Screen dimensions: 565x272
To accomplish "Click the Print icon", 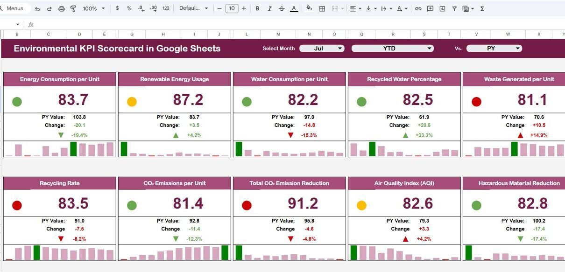I will [62, 9].
